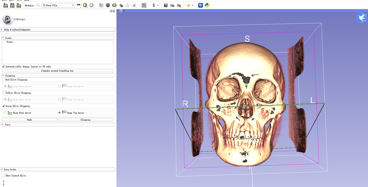The width and height of the screenshot is (368, 187).
Task: Uncheck Automatically change layout to 3D only
Action: pos(3,67)
